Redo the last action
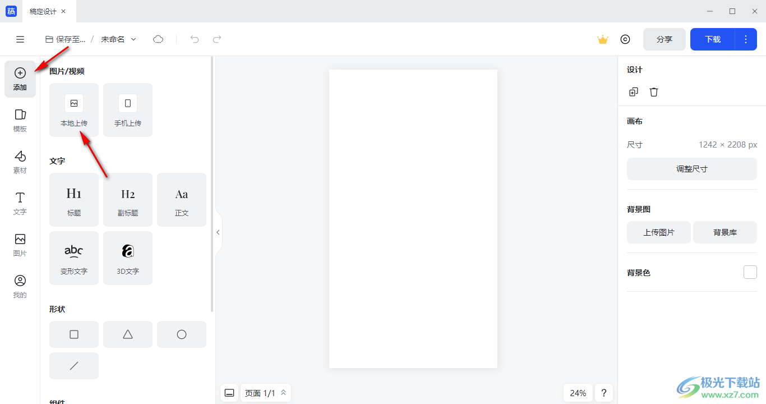The height and width of the screenshot is (404, 766). point(217,39)
